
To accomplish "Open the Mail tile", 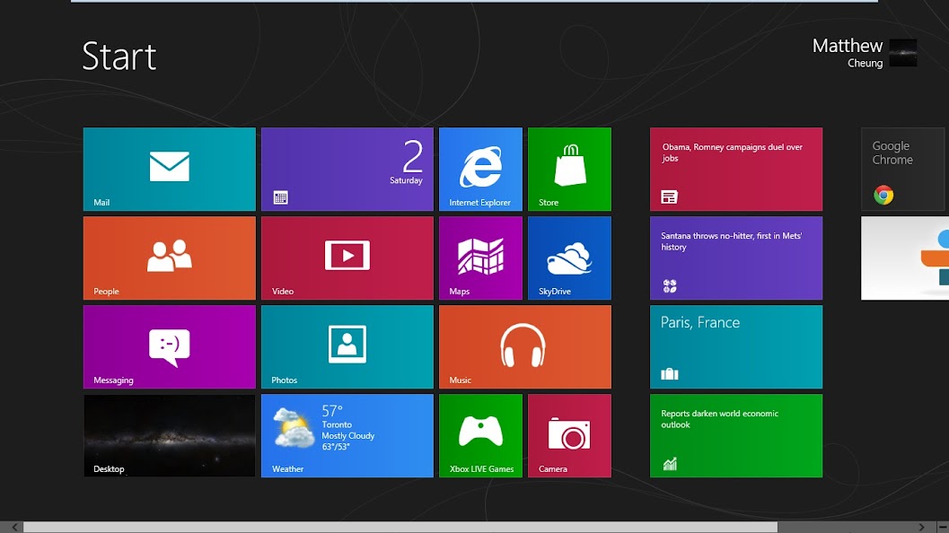I will point(170,169).
